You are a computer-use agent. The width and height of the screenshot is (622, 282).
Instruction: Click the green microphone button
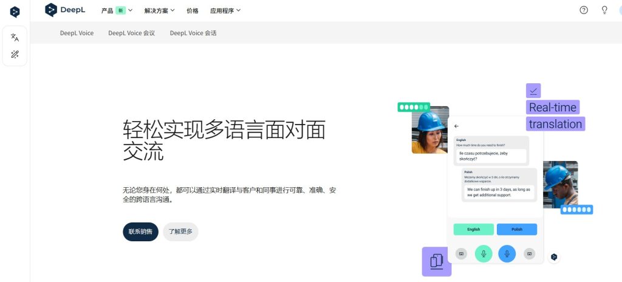pos(484,253)
